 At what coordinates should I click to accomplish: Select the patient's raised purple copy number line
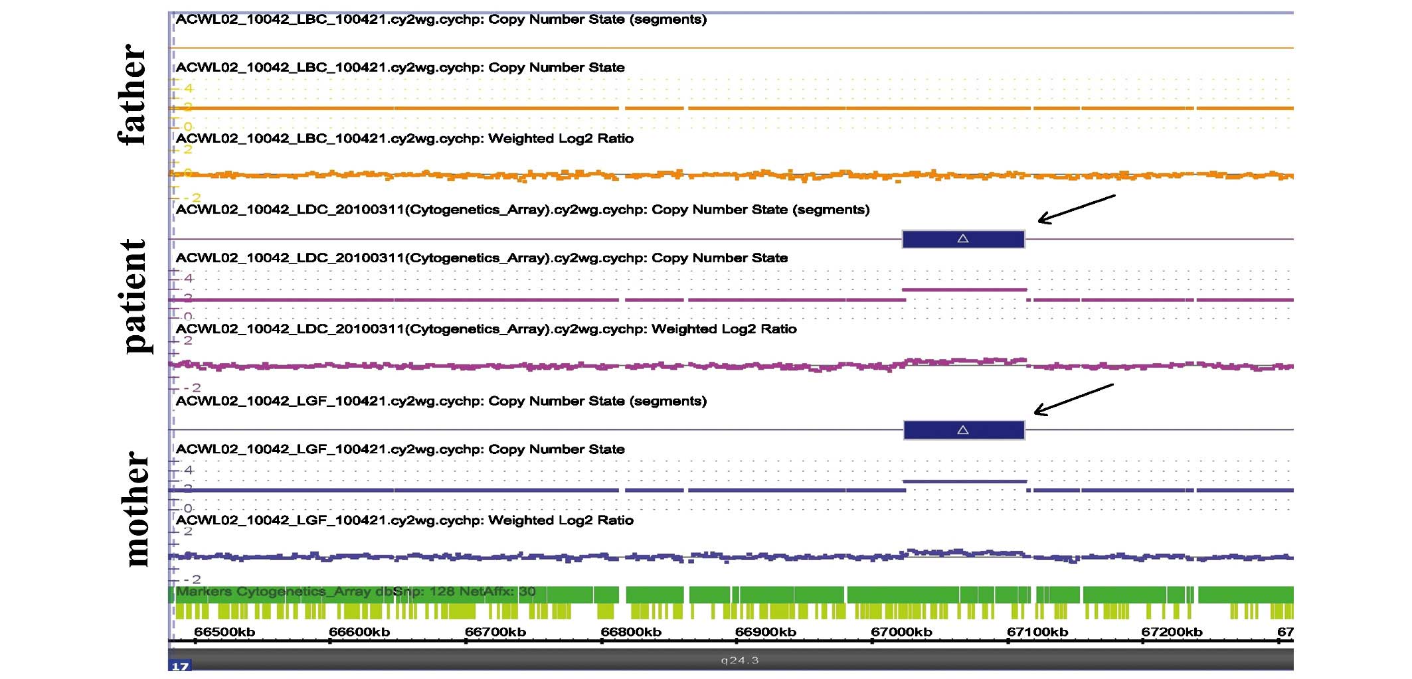pyautogui.click(x=964, y=290)
